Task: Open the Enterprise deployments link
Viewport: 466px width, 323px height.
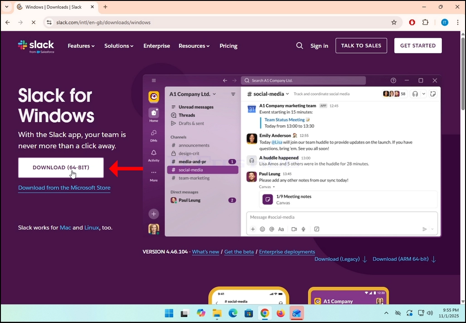Action: point(287,252)
